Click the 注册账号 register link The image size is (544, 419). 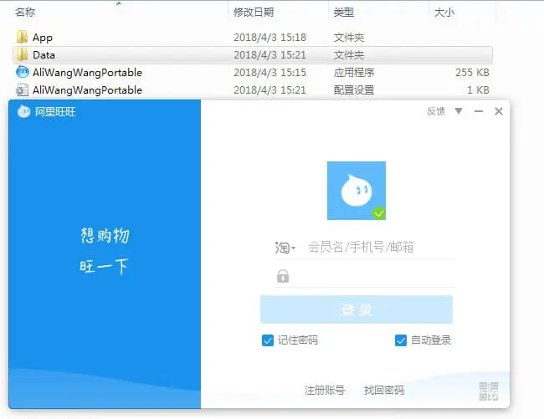[325, 391]
